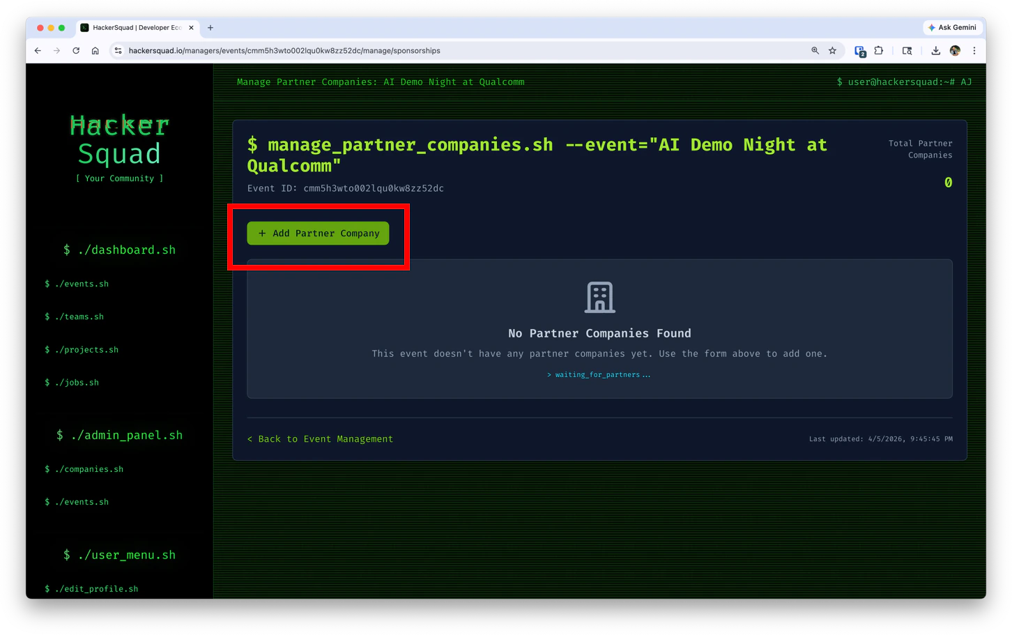This screenshot has width=1012, height=635.
Task: Click the browser Home icon
Action: [x=95, y=50]
